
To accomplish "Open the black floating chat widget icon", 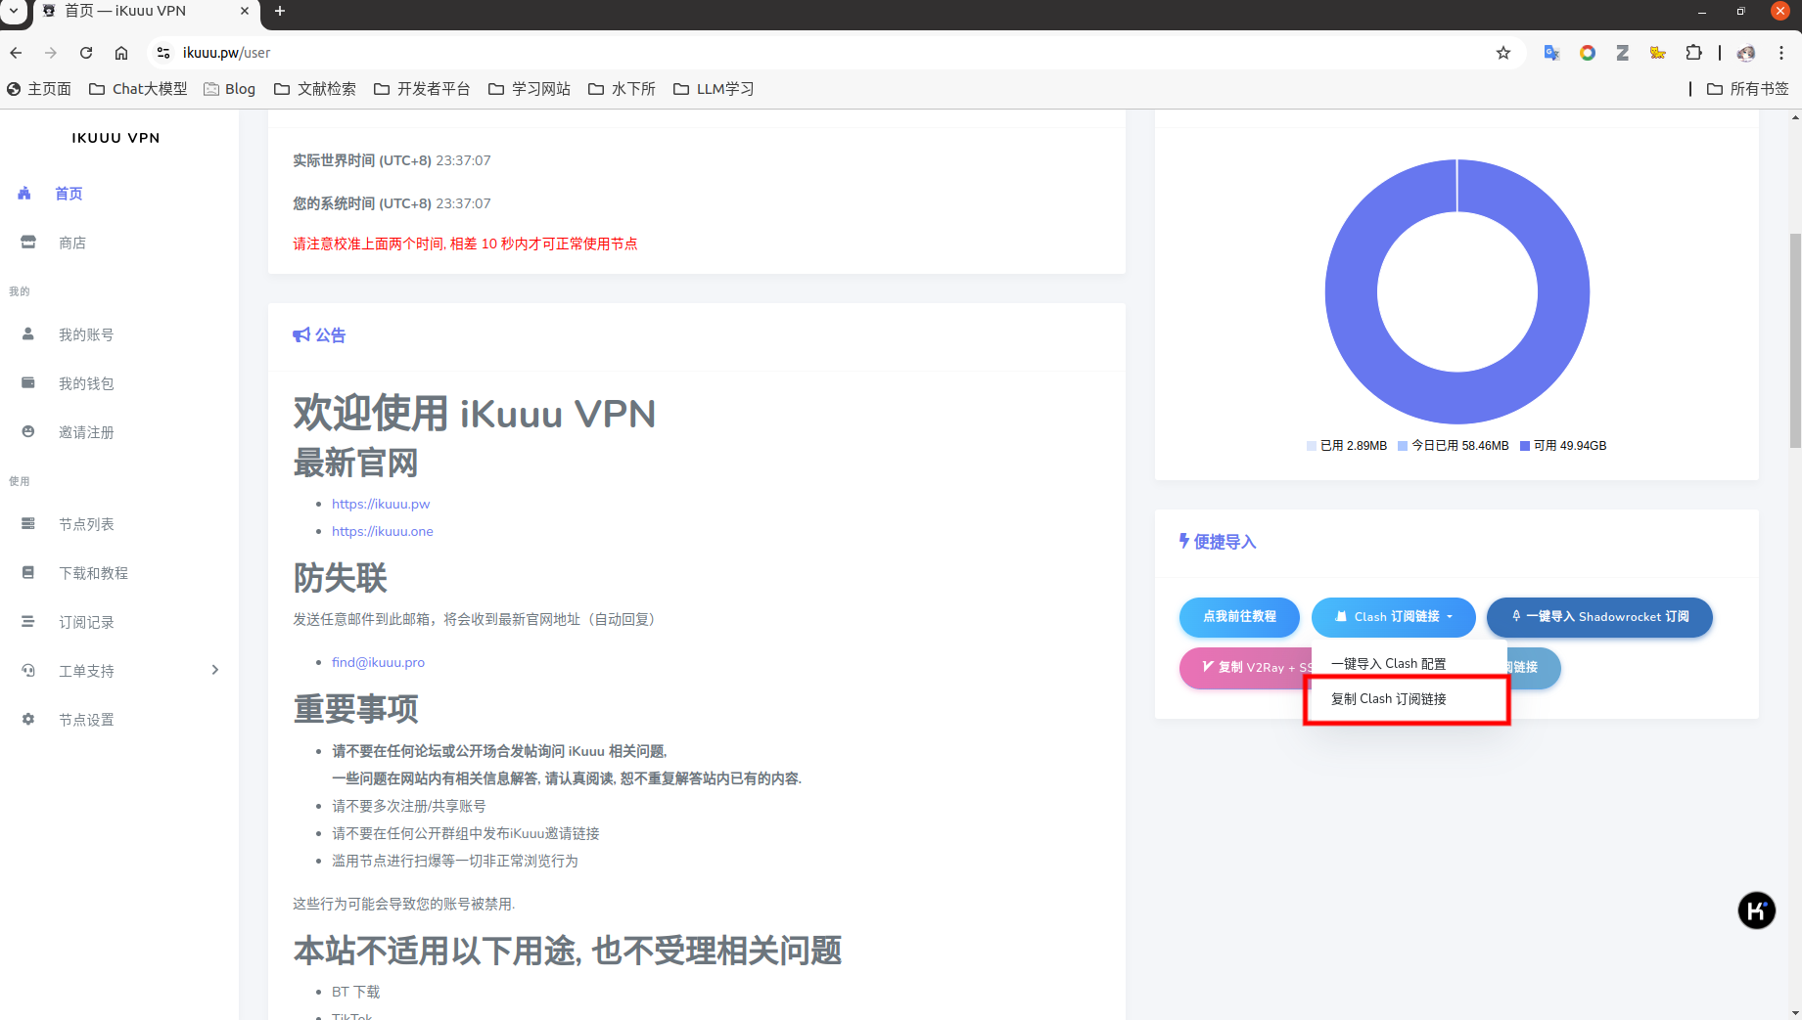I will tap(1756, 910).
